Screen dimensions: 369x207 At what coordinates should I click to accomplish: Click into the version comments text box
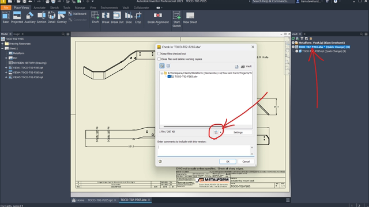tap(204, 150)
